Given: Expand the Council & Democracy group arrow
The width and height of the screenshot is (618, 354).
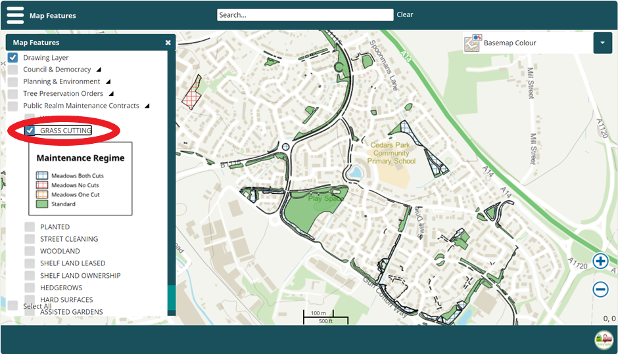Looking at the screenshot, I should coord(99,70).
